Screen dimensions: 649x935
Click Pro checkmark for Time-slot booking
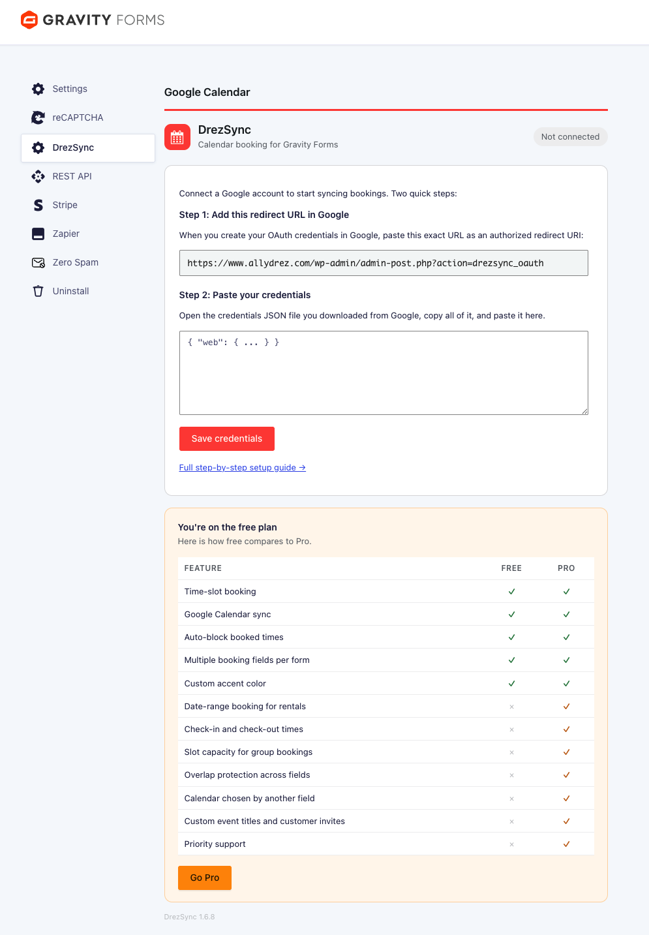tap(566, 591)
